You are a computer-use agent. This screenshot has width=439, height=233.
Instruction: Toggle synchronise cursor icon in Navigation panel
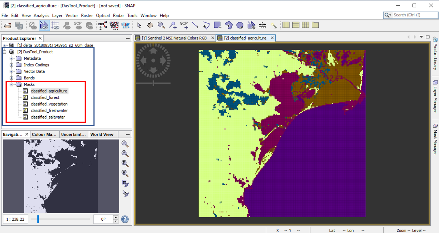(125, 193)
